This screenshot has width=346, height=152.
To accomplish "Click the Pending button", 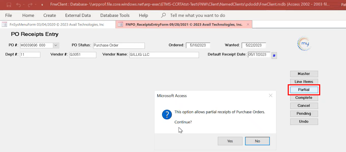I will [304, 114].
